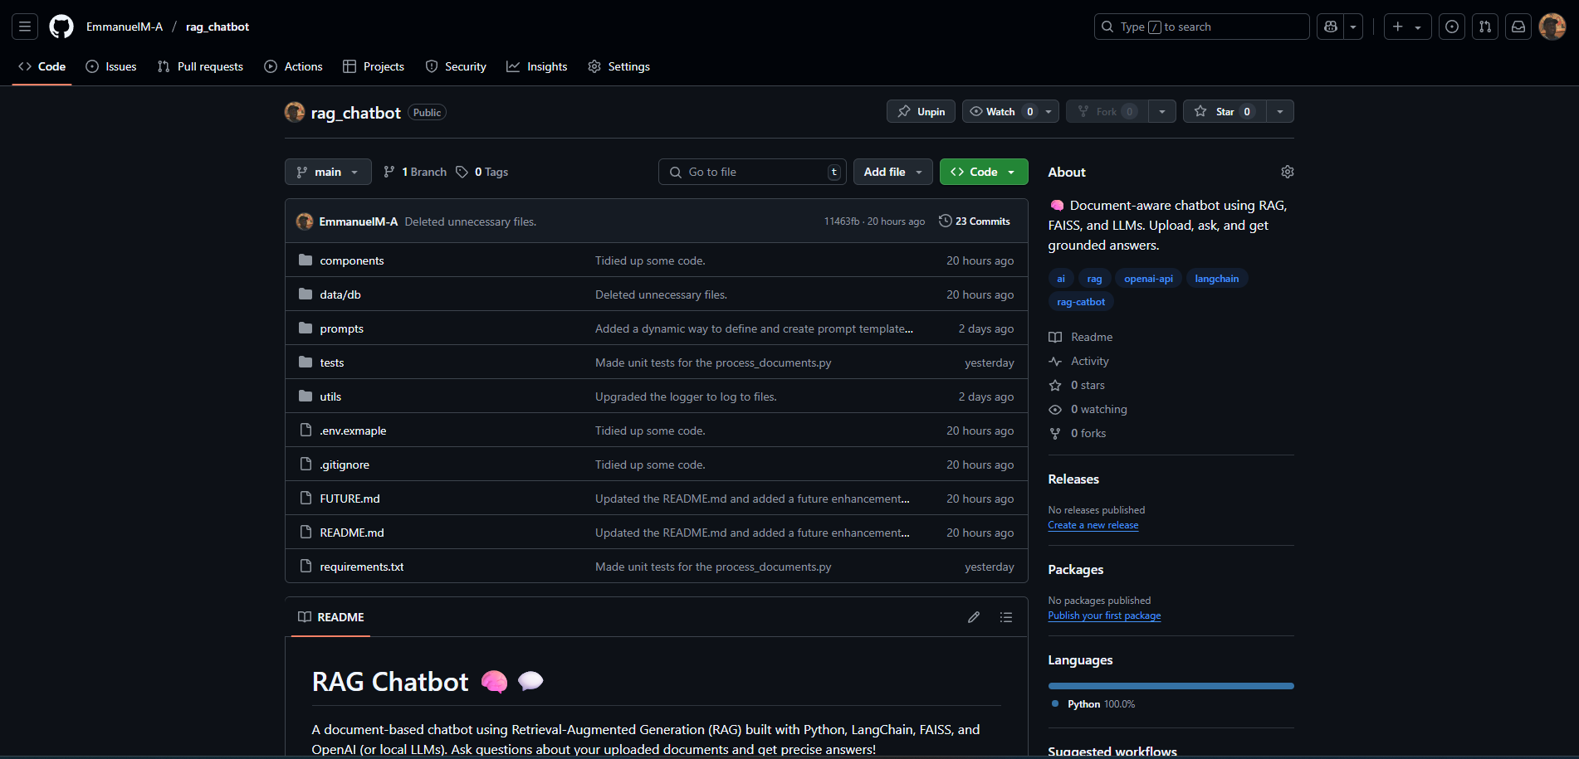Open the utils folder

click(330, 397)
